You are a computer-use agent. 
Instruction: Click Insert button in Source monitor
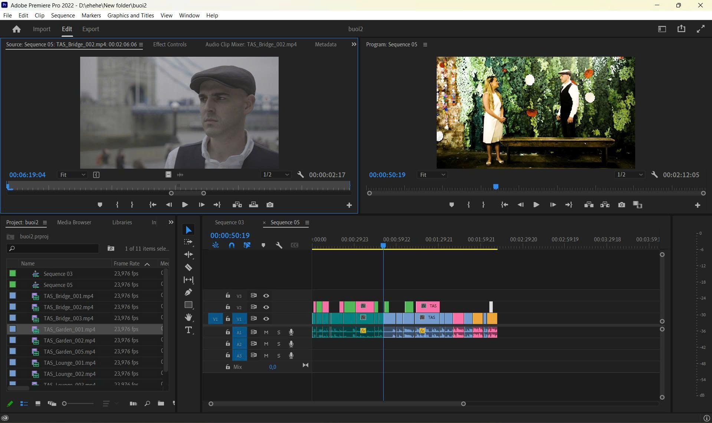point(237,205)
